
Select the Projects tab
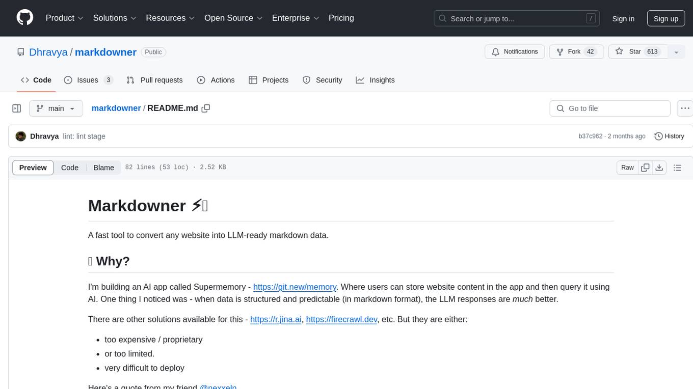tap(269, 80)
